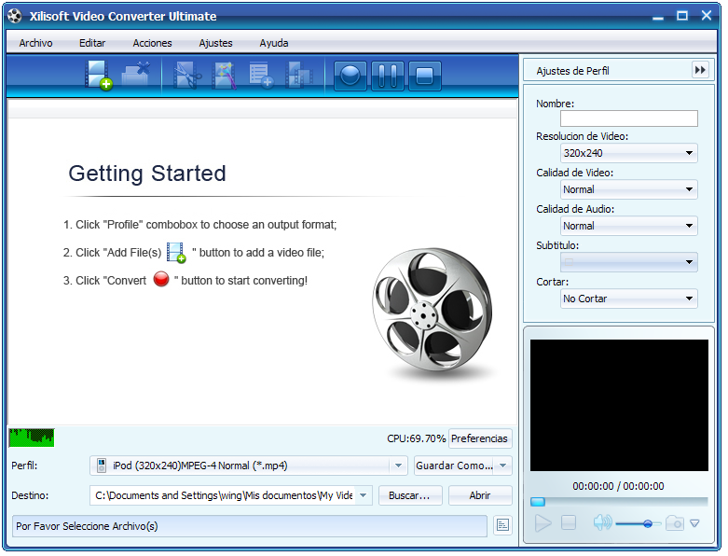This screenshot has width=728, height=556.
Task: Mute audio with the speaker icon
Action: (602, 523)
